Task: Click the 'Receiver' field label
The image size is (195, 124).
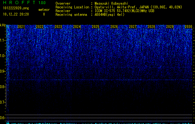Action: point(63,11)
